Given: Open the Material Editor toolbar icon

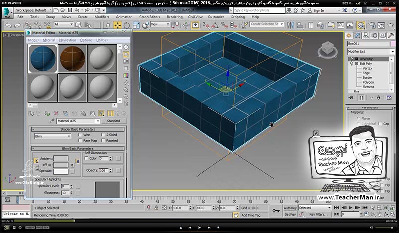Looking at the screenshot, I should click(x=361, y=25).
